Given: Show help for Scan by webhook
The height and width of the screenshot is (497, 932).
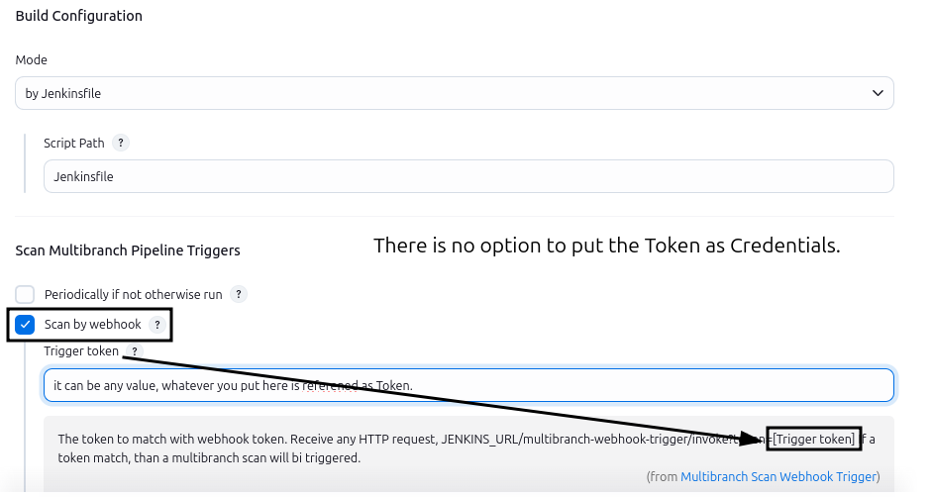Looking at the screenshot, I should pos(156,324).
